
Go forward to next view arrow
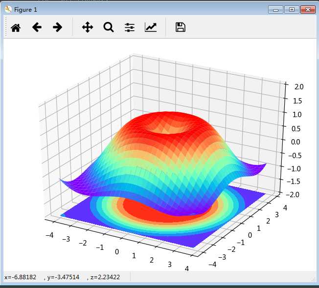click(x=57, y=27)
